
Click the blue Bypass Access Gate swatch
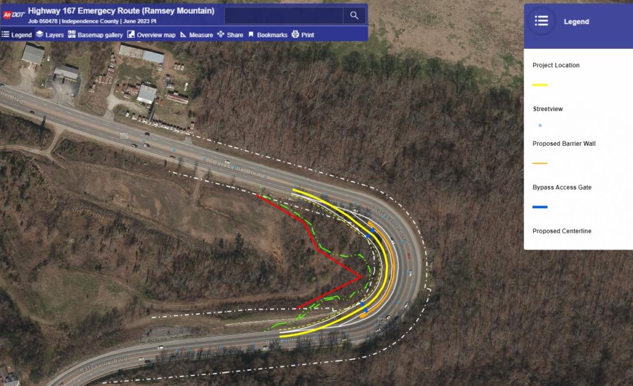(540, 207)
